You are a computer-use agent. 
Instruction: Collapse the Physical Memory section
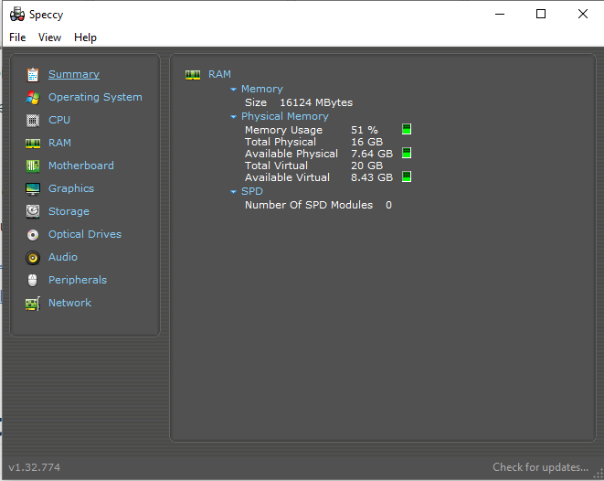coord(234,117)
